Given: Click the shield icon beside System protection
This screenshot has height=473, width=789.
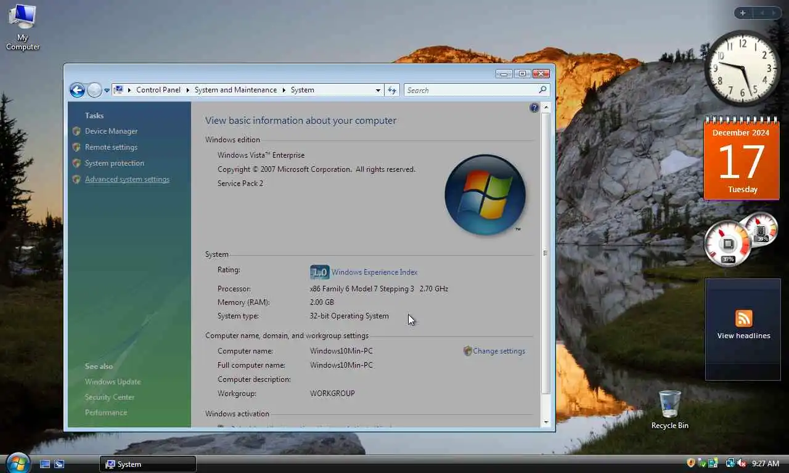Looking at the screenshot, I should (x=76, y=163).
